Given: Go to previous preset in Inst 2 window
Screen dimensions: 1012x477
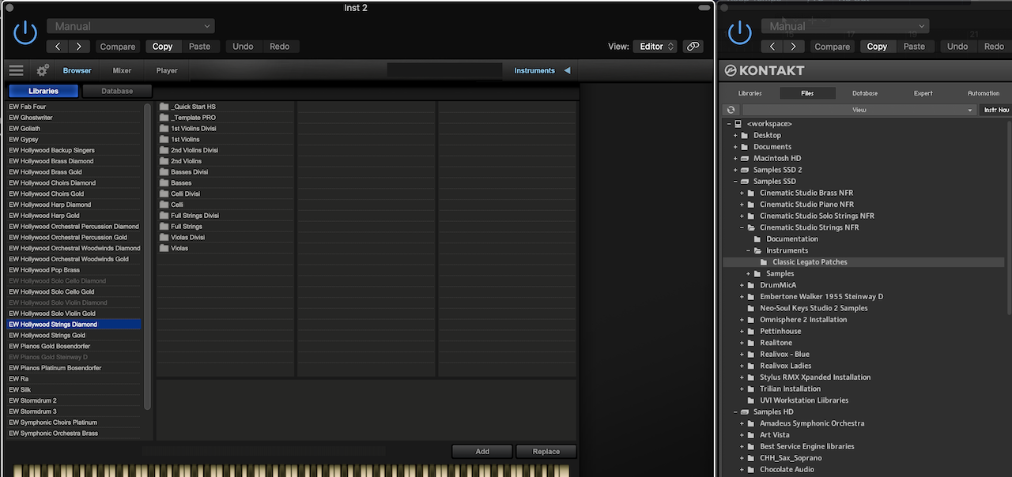Looking at the screenshot, I should (x=58, y=47).
